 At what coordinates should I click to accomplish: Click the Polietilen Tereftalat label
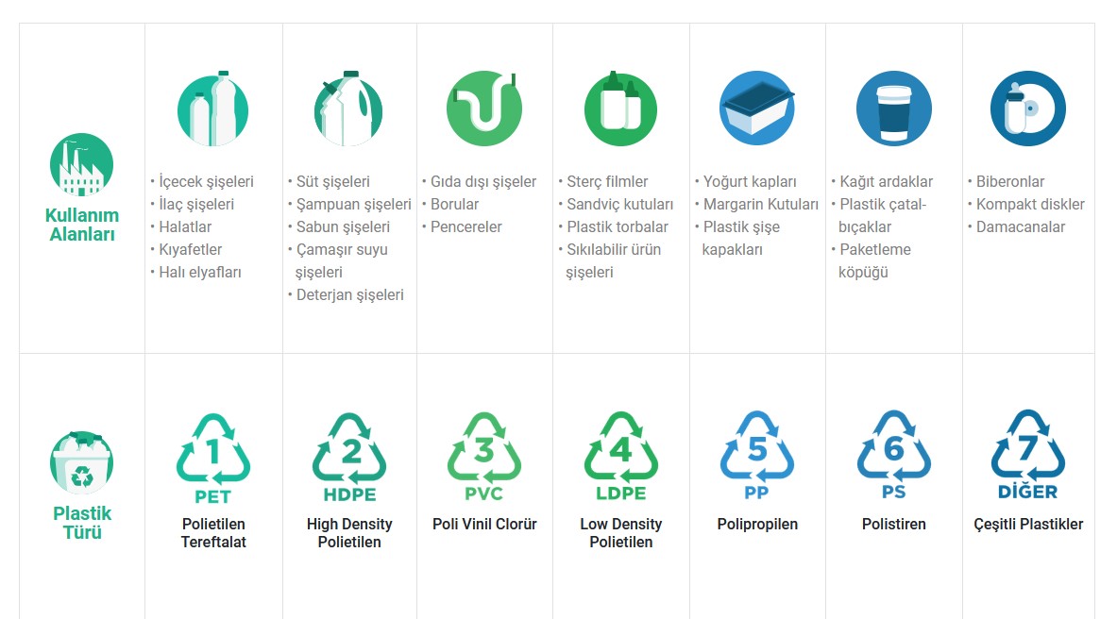click(x=213, y=533)
